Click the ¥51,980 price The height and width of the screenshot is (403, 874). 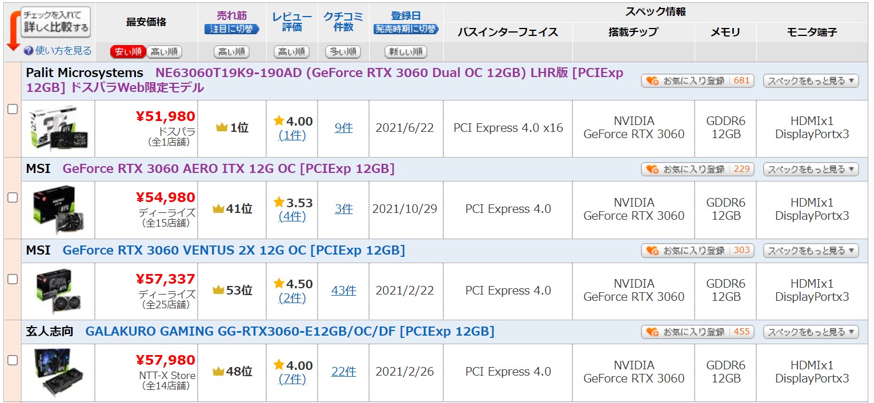coord(166,116)
